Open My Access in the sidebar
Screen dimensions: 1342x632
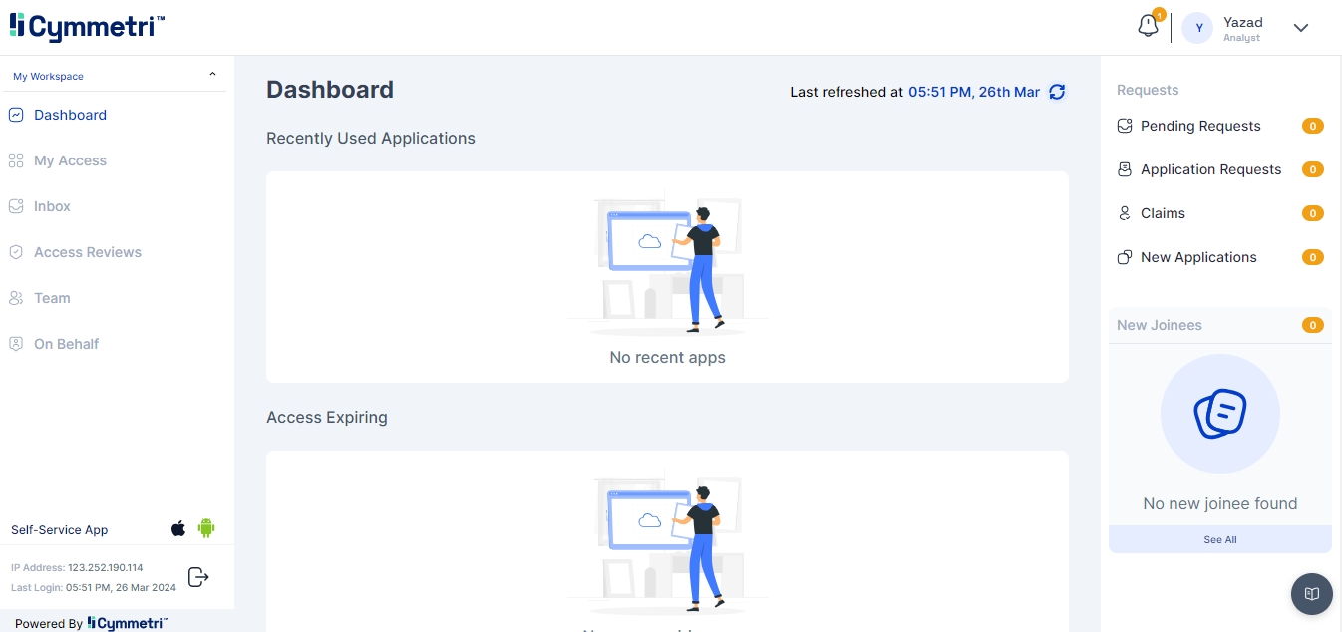tap(70, 160)
